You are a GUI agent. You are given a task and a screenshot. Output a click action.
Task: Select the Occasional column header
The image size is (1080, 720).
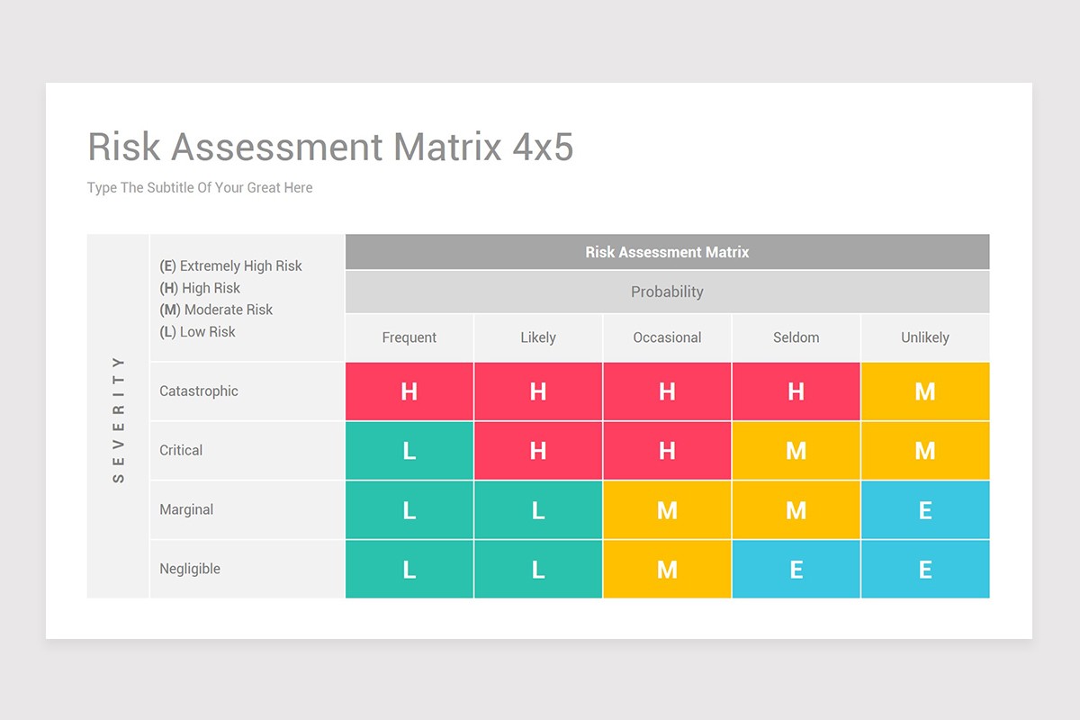(666, 337)
